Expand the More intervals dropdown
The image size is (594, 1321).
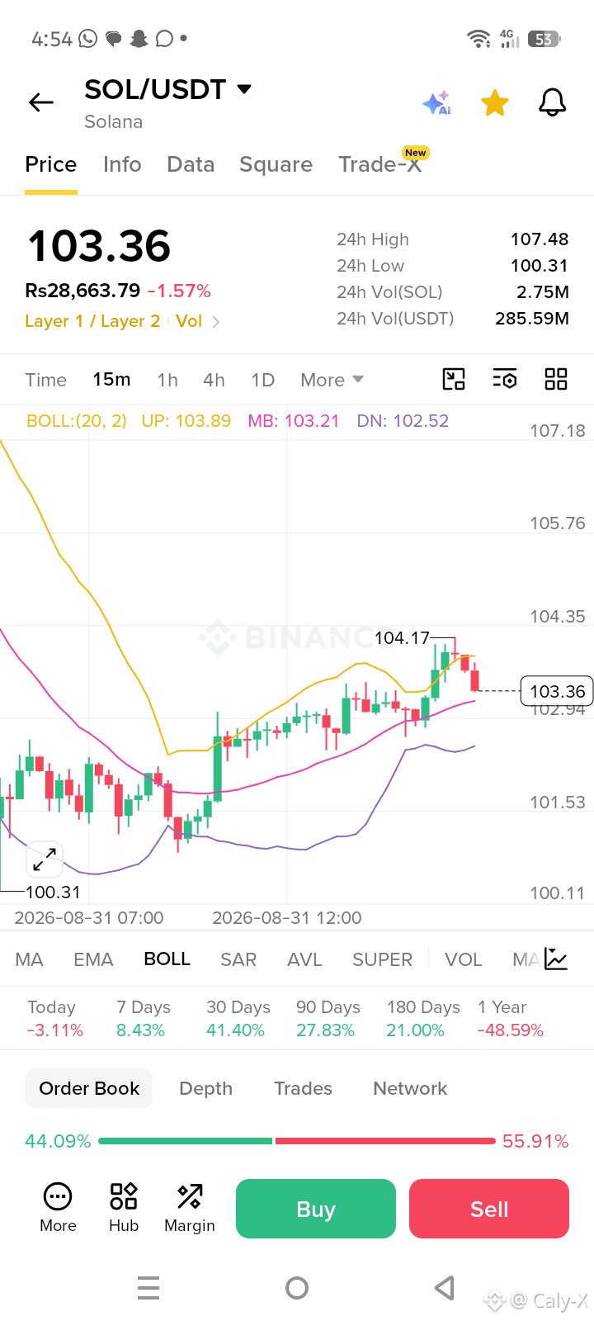pos(332,380)
